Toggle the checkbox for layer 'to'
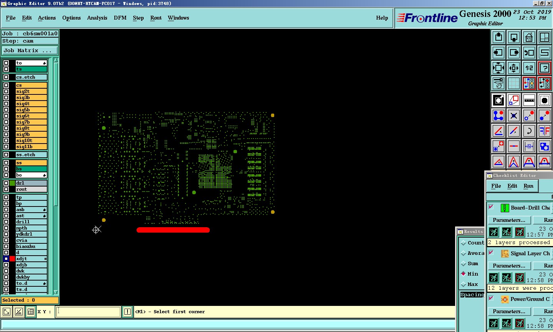553x332 pixels. [6, 63]
